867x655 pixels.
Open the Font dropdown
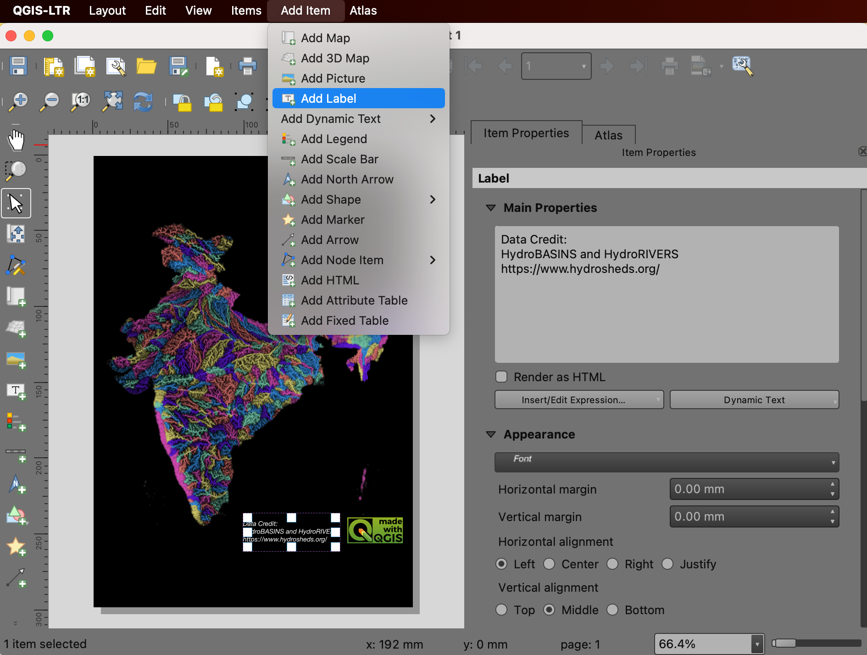[667, 462]
